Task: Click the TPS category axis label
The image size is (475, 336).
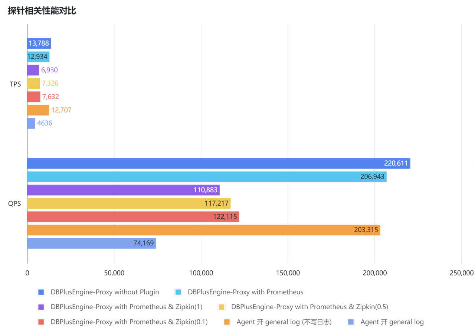Action: click(16, 84)
